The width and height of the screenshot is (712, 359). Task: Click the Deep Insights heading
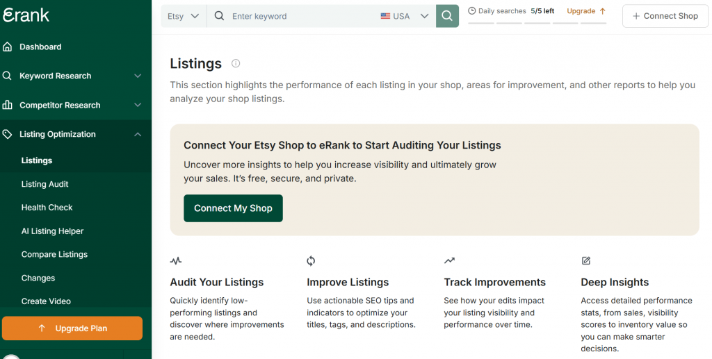[615, 282]
